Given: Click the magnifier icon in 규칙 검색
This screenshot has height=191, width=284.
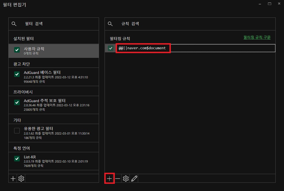Looking at the screenshot, I should click(110, 24).
